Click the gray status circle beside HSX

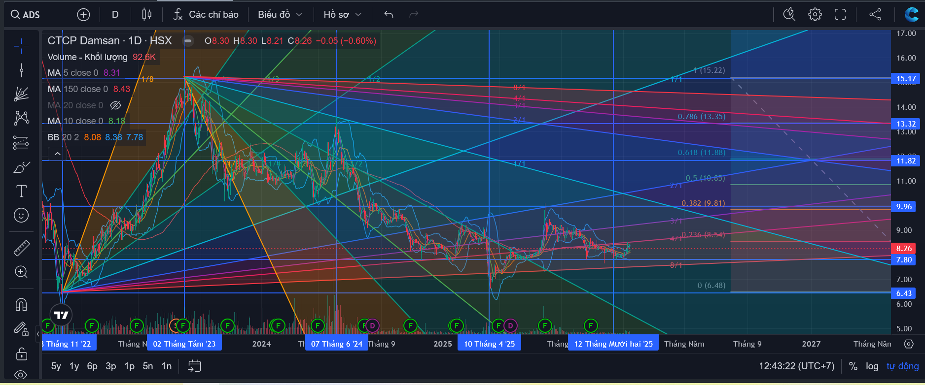pos(188,41)
